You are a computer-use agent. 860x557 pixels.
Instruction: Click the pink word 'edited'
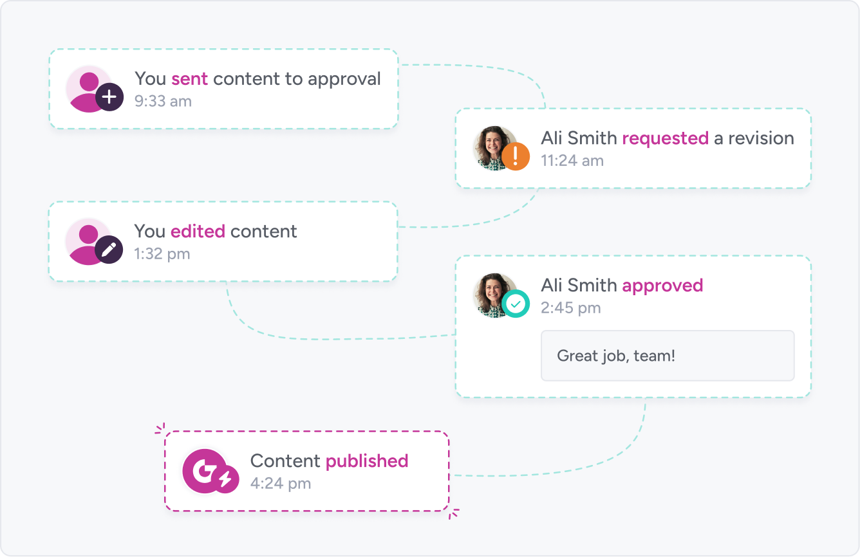(x=198, y=232)
